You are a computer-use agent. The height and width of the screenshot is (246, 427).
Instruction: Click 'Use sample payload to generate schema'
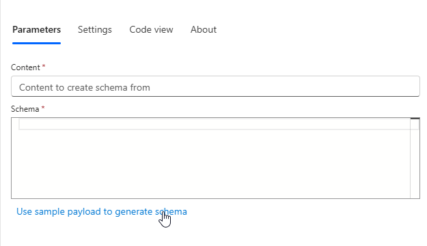102,211
